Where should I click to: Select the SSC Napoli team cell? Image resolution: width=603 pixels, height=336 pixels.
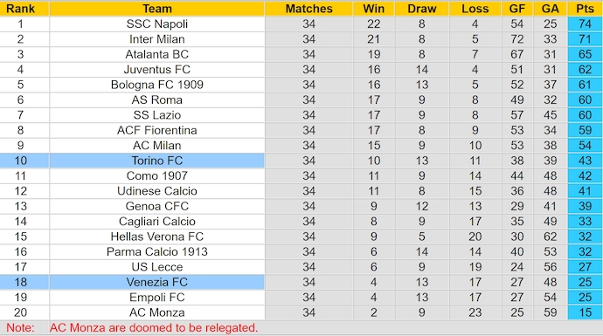157,24
